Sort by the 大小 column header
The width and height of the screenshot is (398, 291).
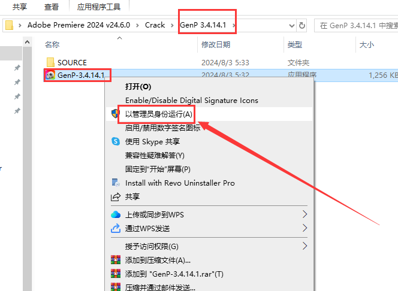coord(366,45)
